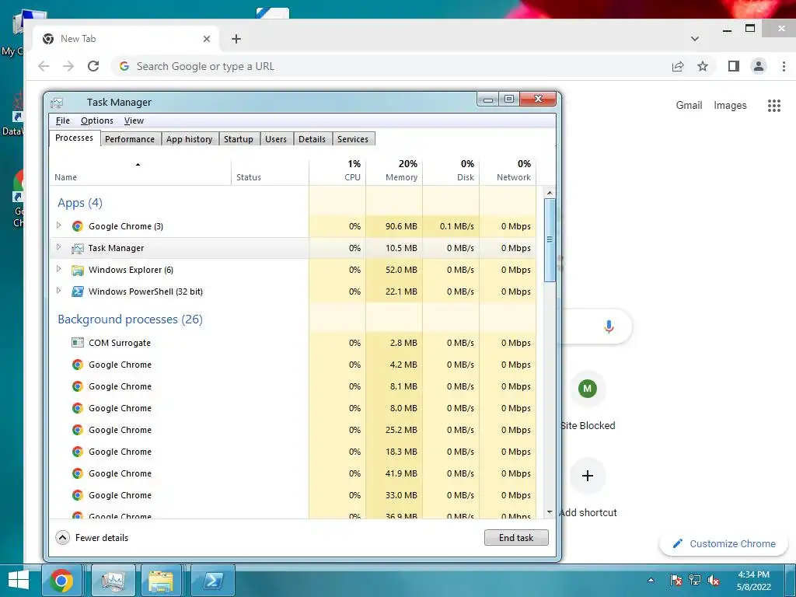Click the process list scrollbar thumb
796x597 pixels.
point(550,239)
